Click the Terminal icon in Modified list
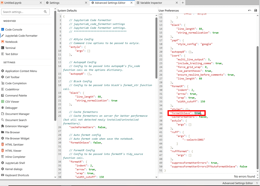 coord(3,48)
